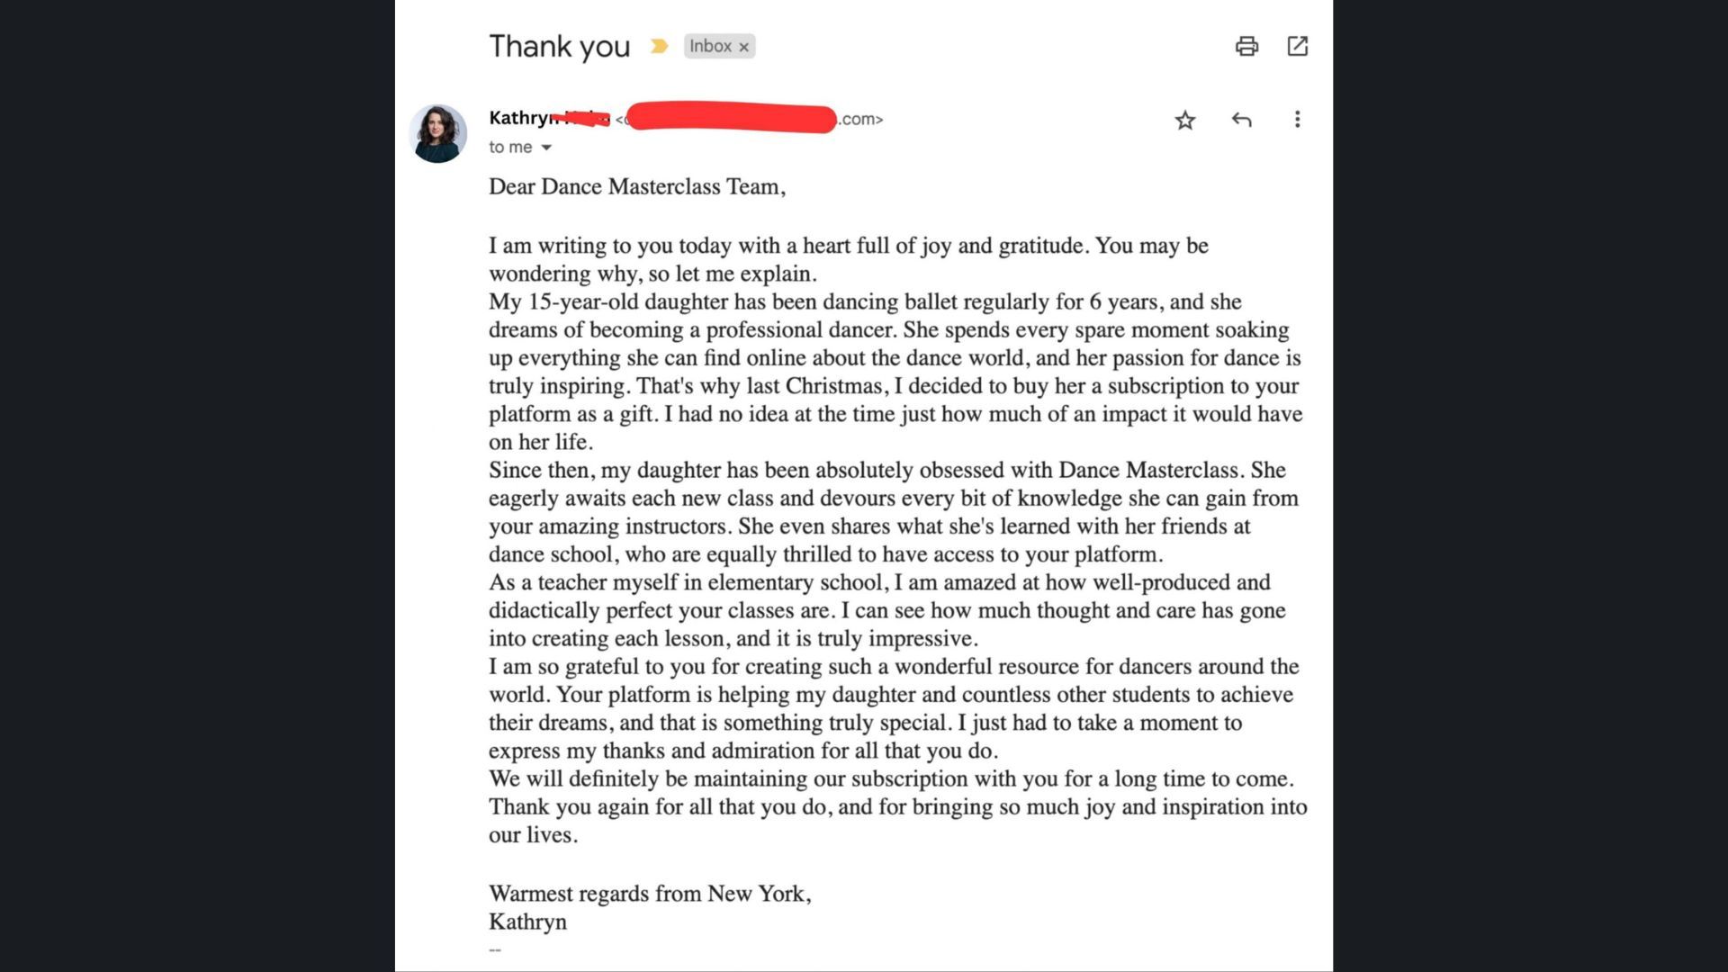The height and width of the screenshot is (972, 1728).
Task: Show trimmed content below the signature
Action: 495,949
